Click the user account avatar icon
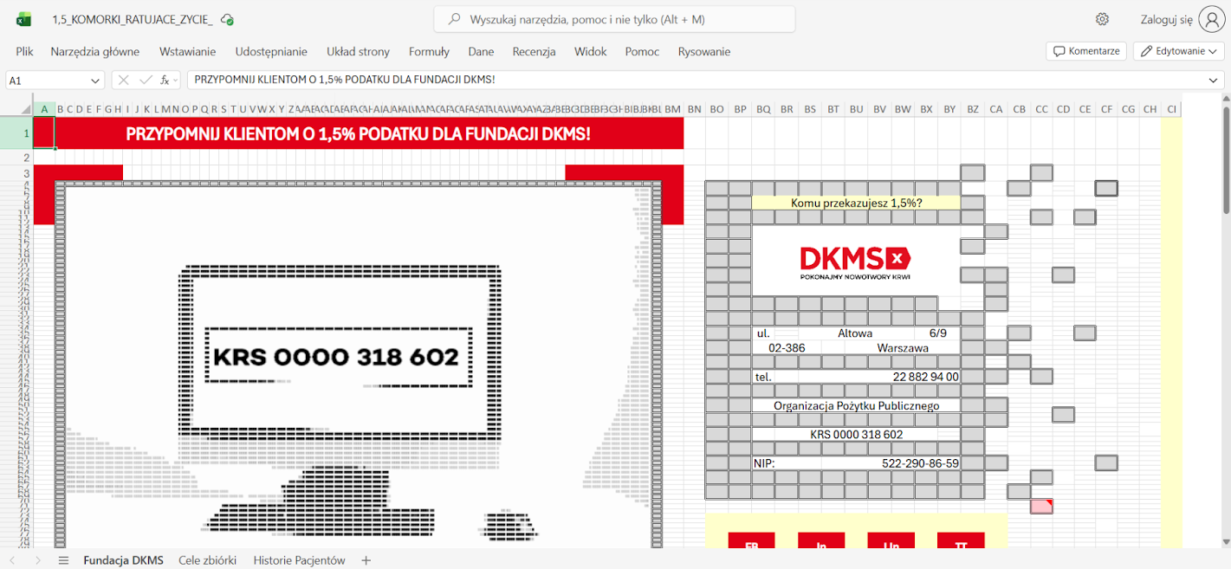1231x569 pixels. coord(1211,19)
